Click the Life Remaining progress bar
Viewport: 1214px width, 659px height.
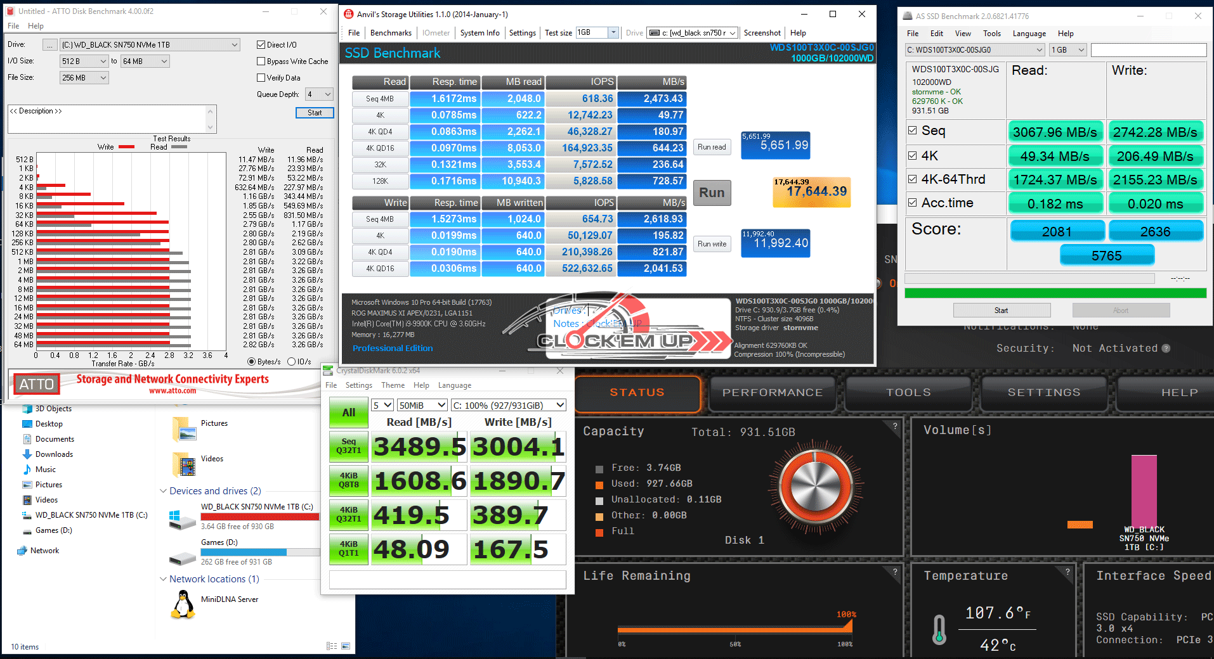(735, 629)
